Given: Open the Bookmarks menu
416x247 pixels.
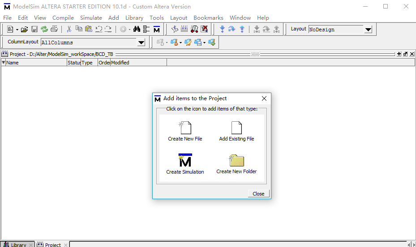Looking at the screenshot, I should (208, 18).
